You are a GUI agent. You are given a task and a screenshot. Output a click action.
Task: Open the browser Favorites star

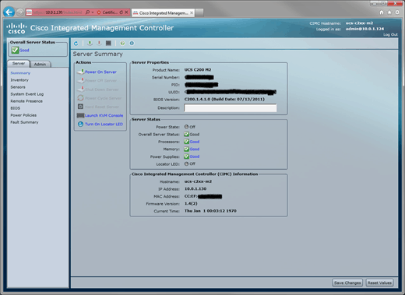[x=389, y=12]
